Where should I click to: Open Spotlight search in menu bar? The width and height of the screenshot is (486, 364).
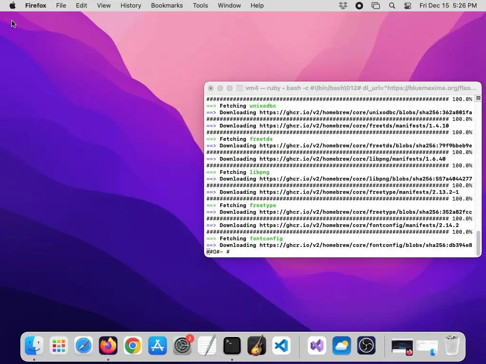(x=392, y=6)
